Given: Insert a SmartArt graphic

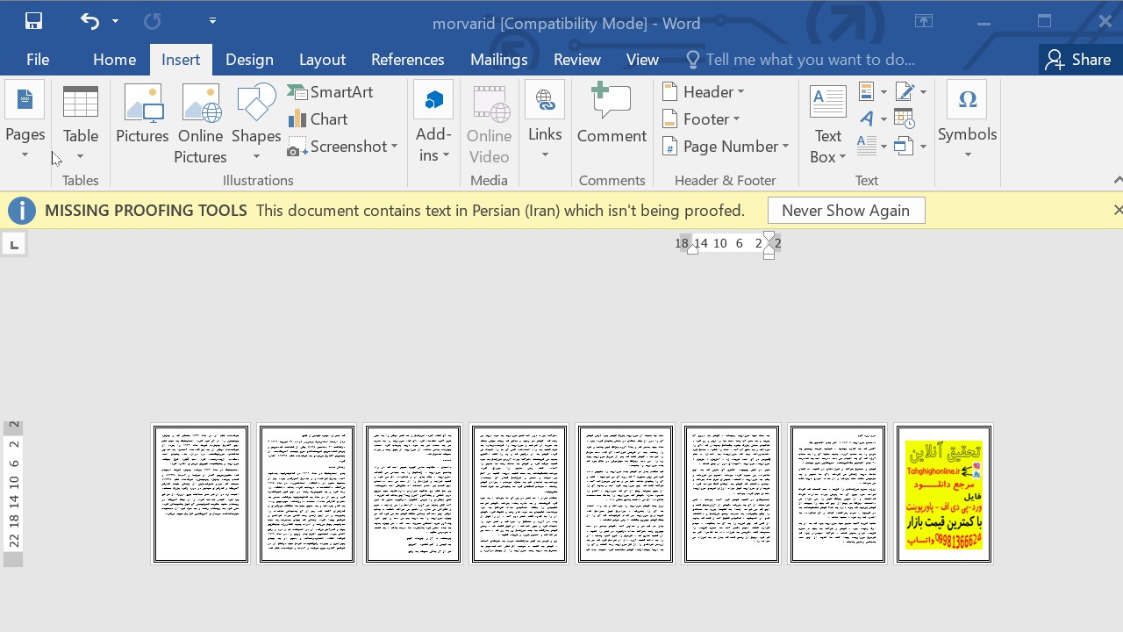Looking at the screenshot, I should click(331, 92).
